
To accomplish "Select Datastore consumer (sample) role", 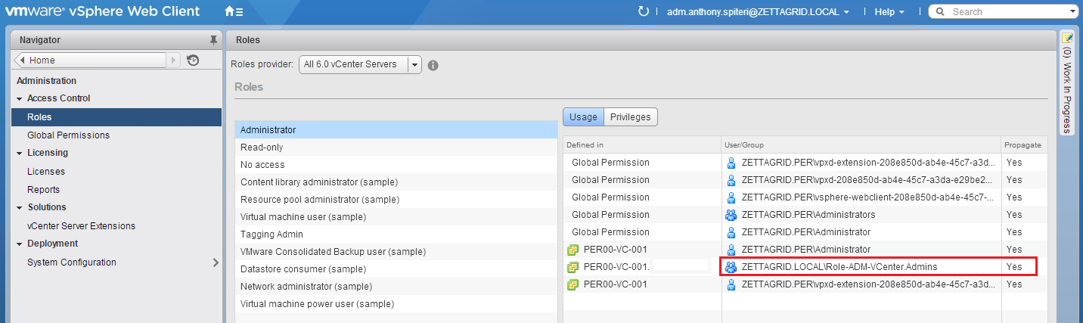I will 396,269.
